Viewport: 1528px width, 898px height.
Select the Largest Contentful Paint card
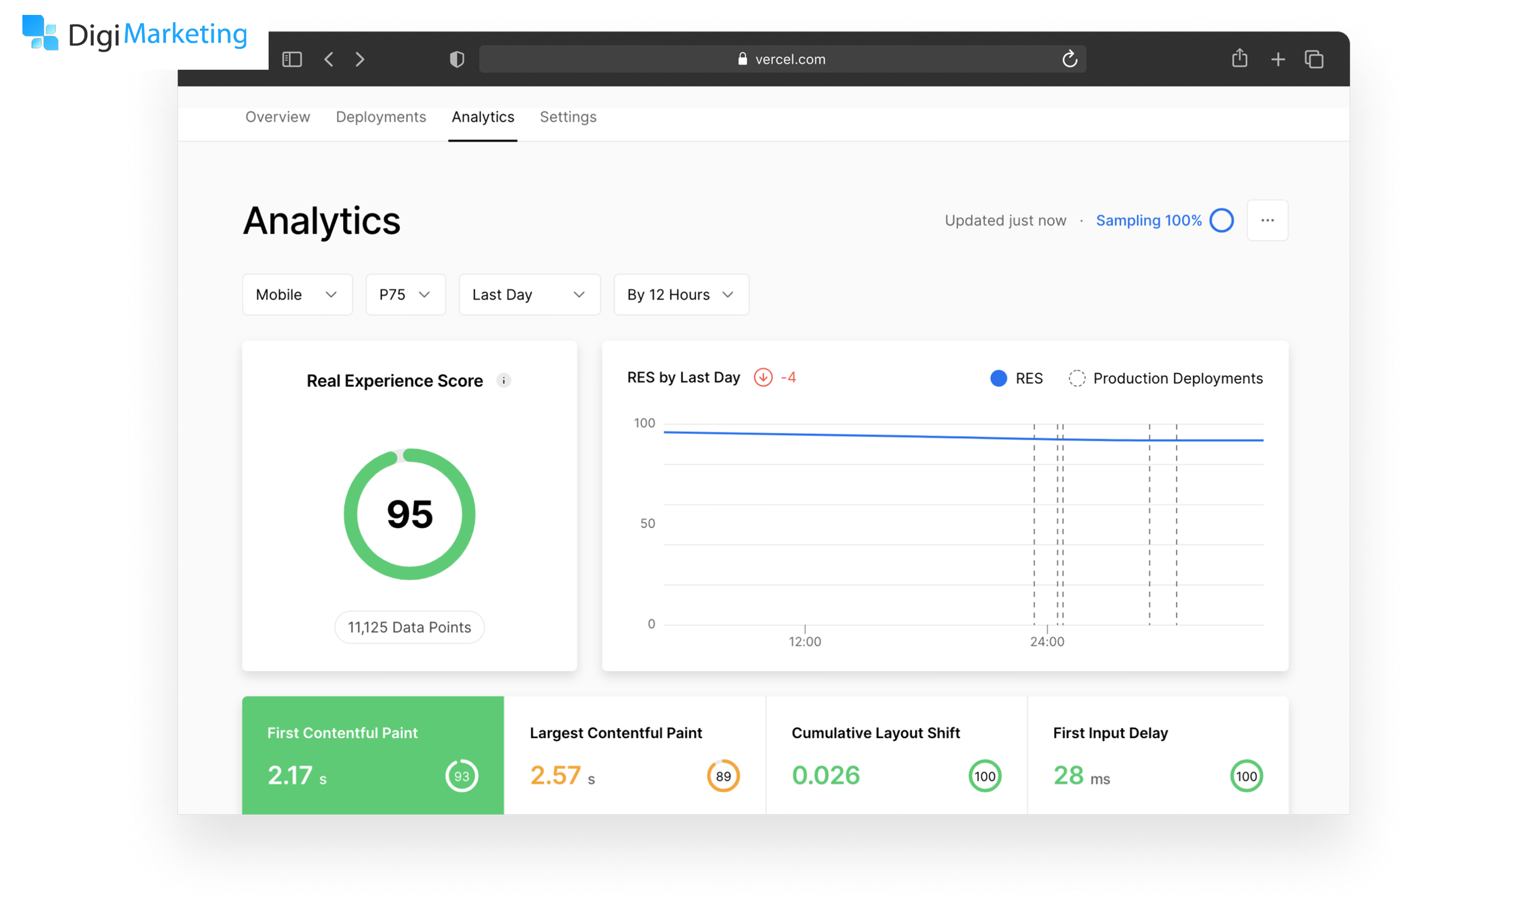pos(635,755)
